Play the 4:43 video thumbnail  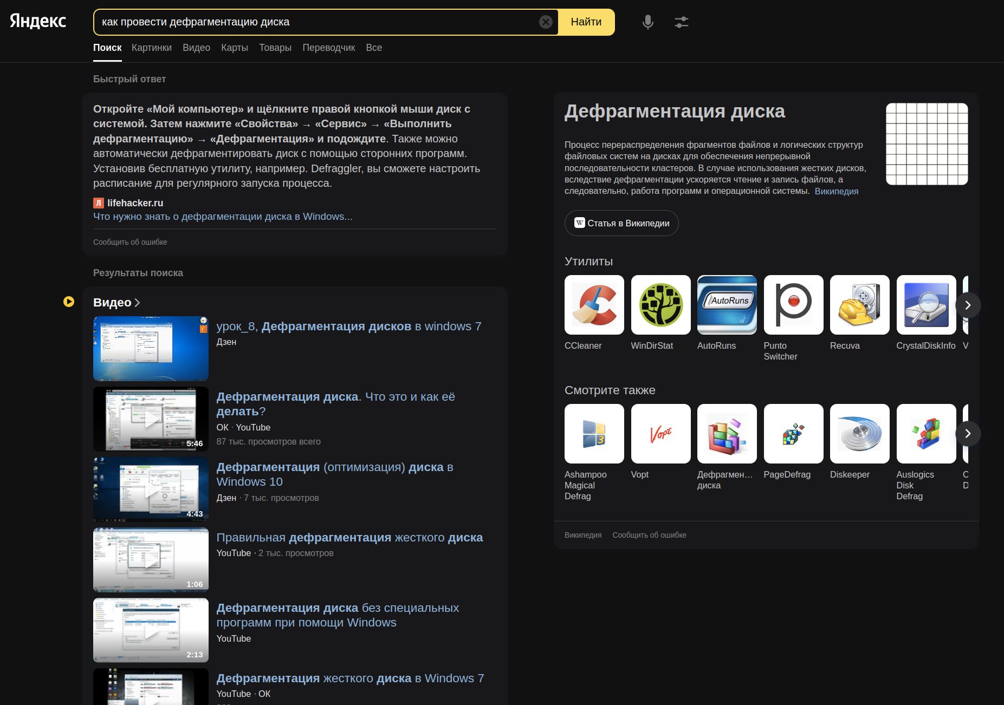(x=151, y=489)
